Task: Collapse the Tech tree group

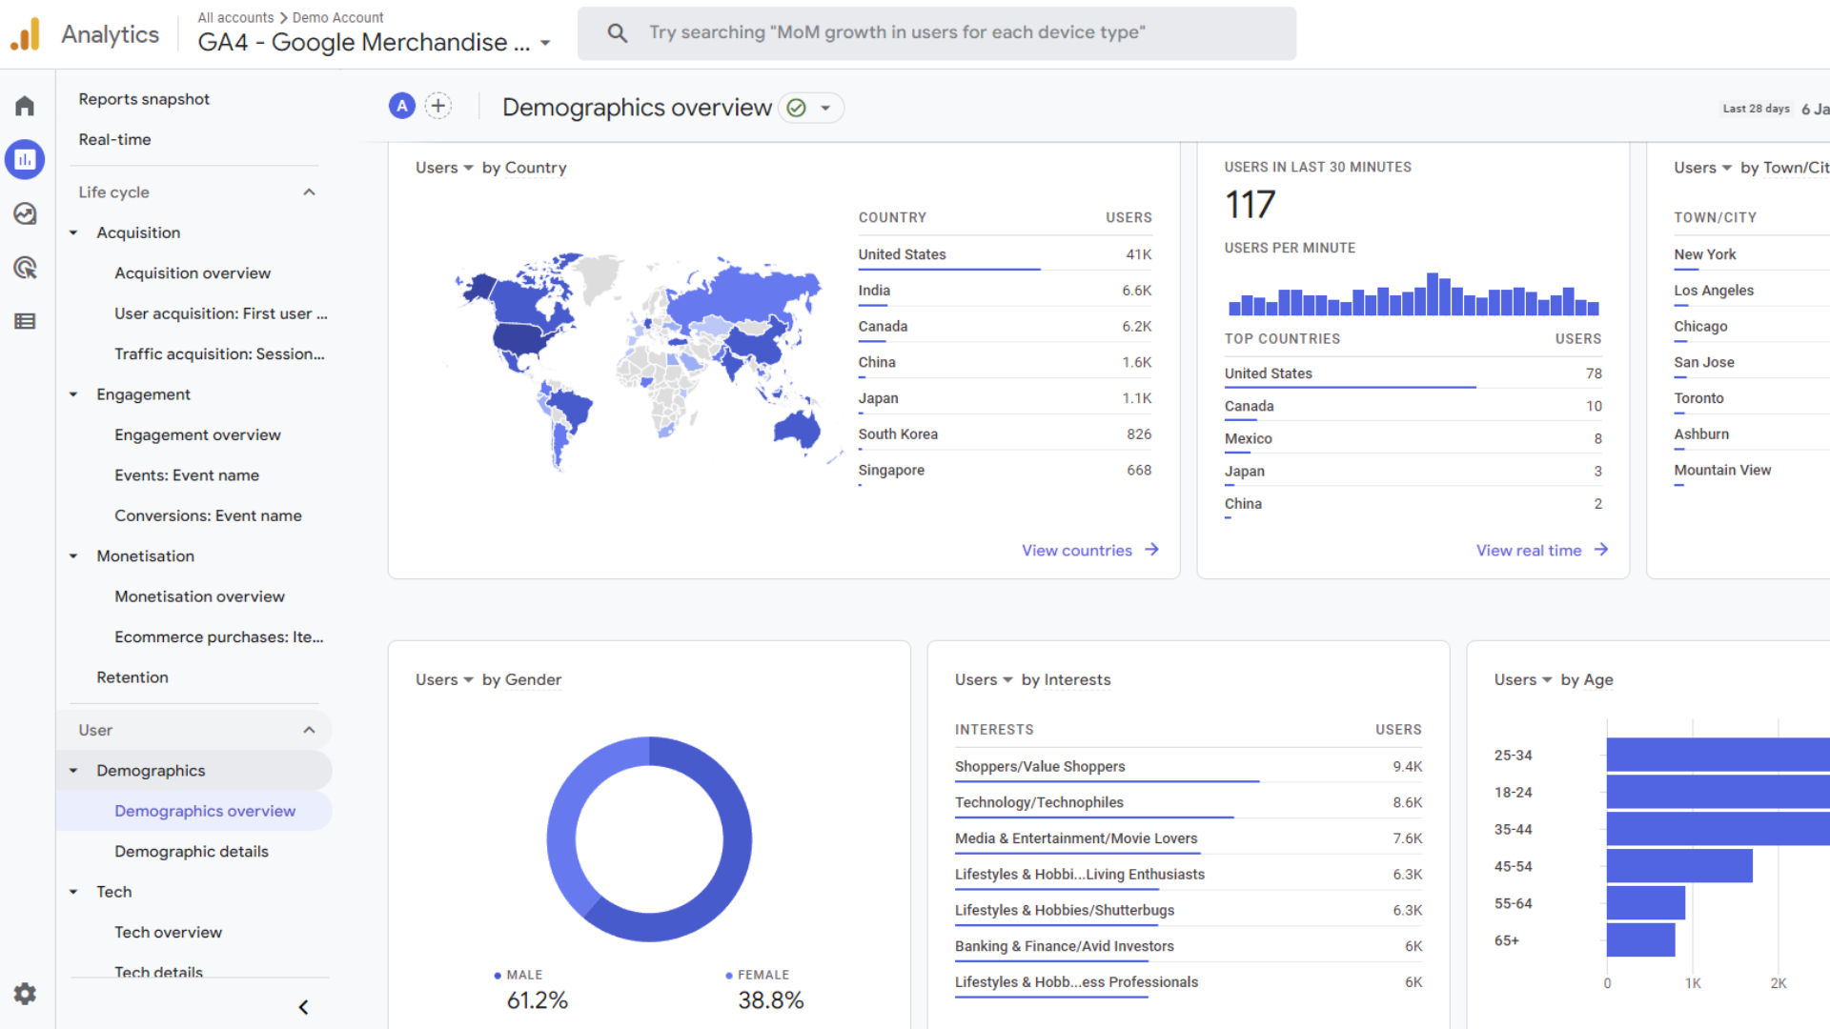Action: pyautogui.click(x=73, y=892)
